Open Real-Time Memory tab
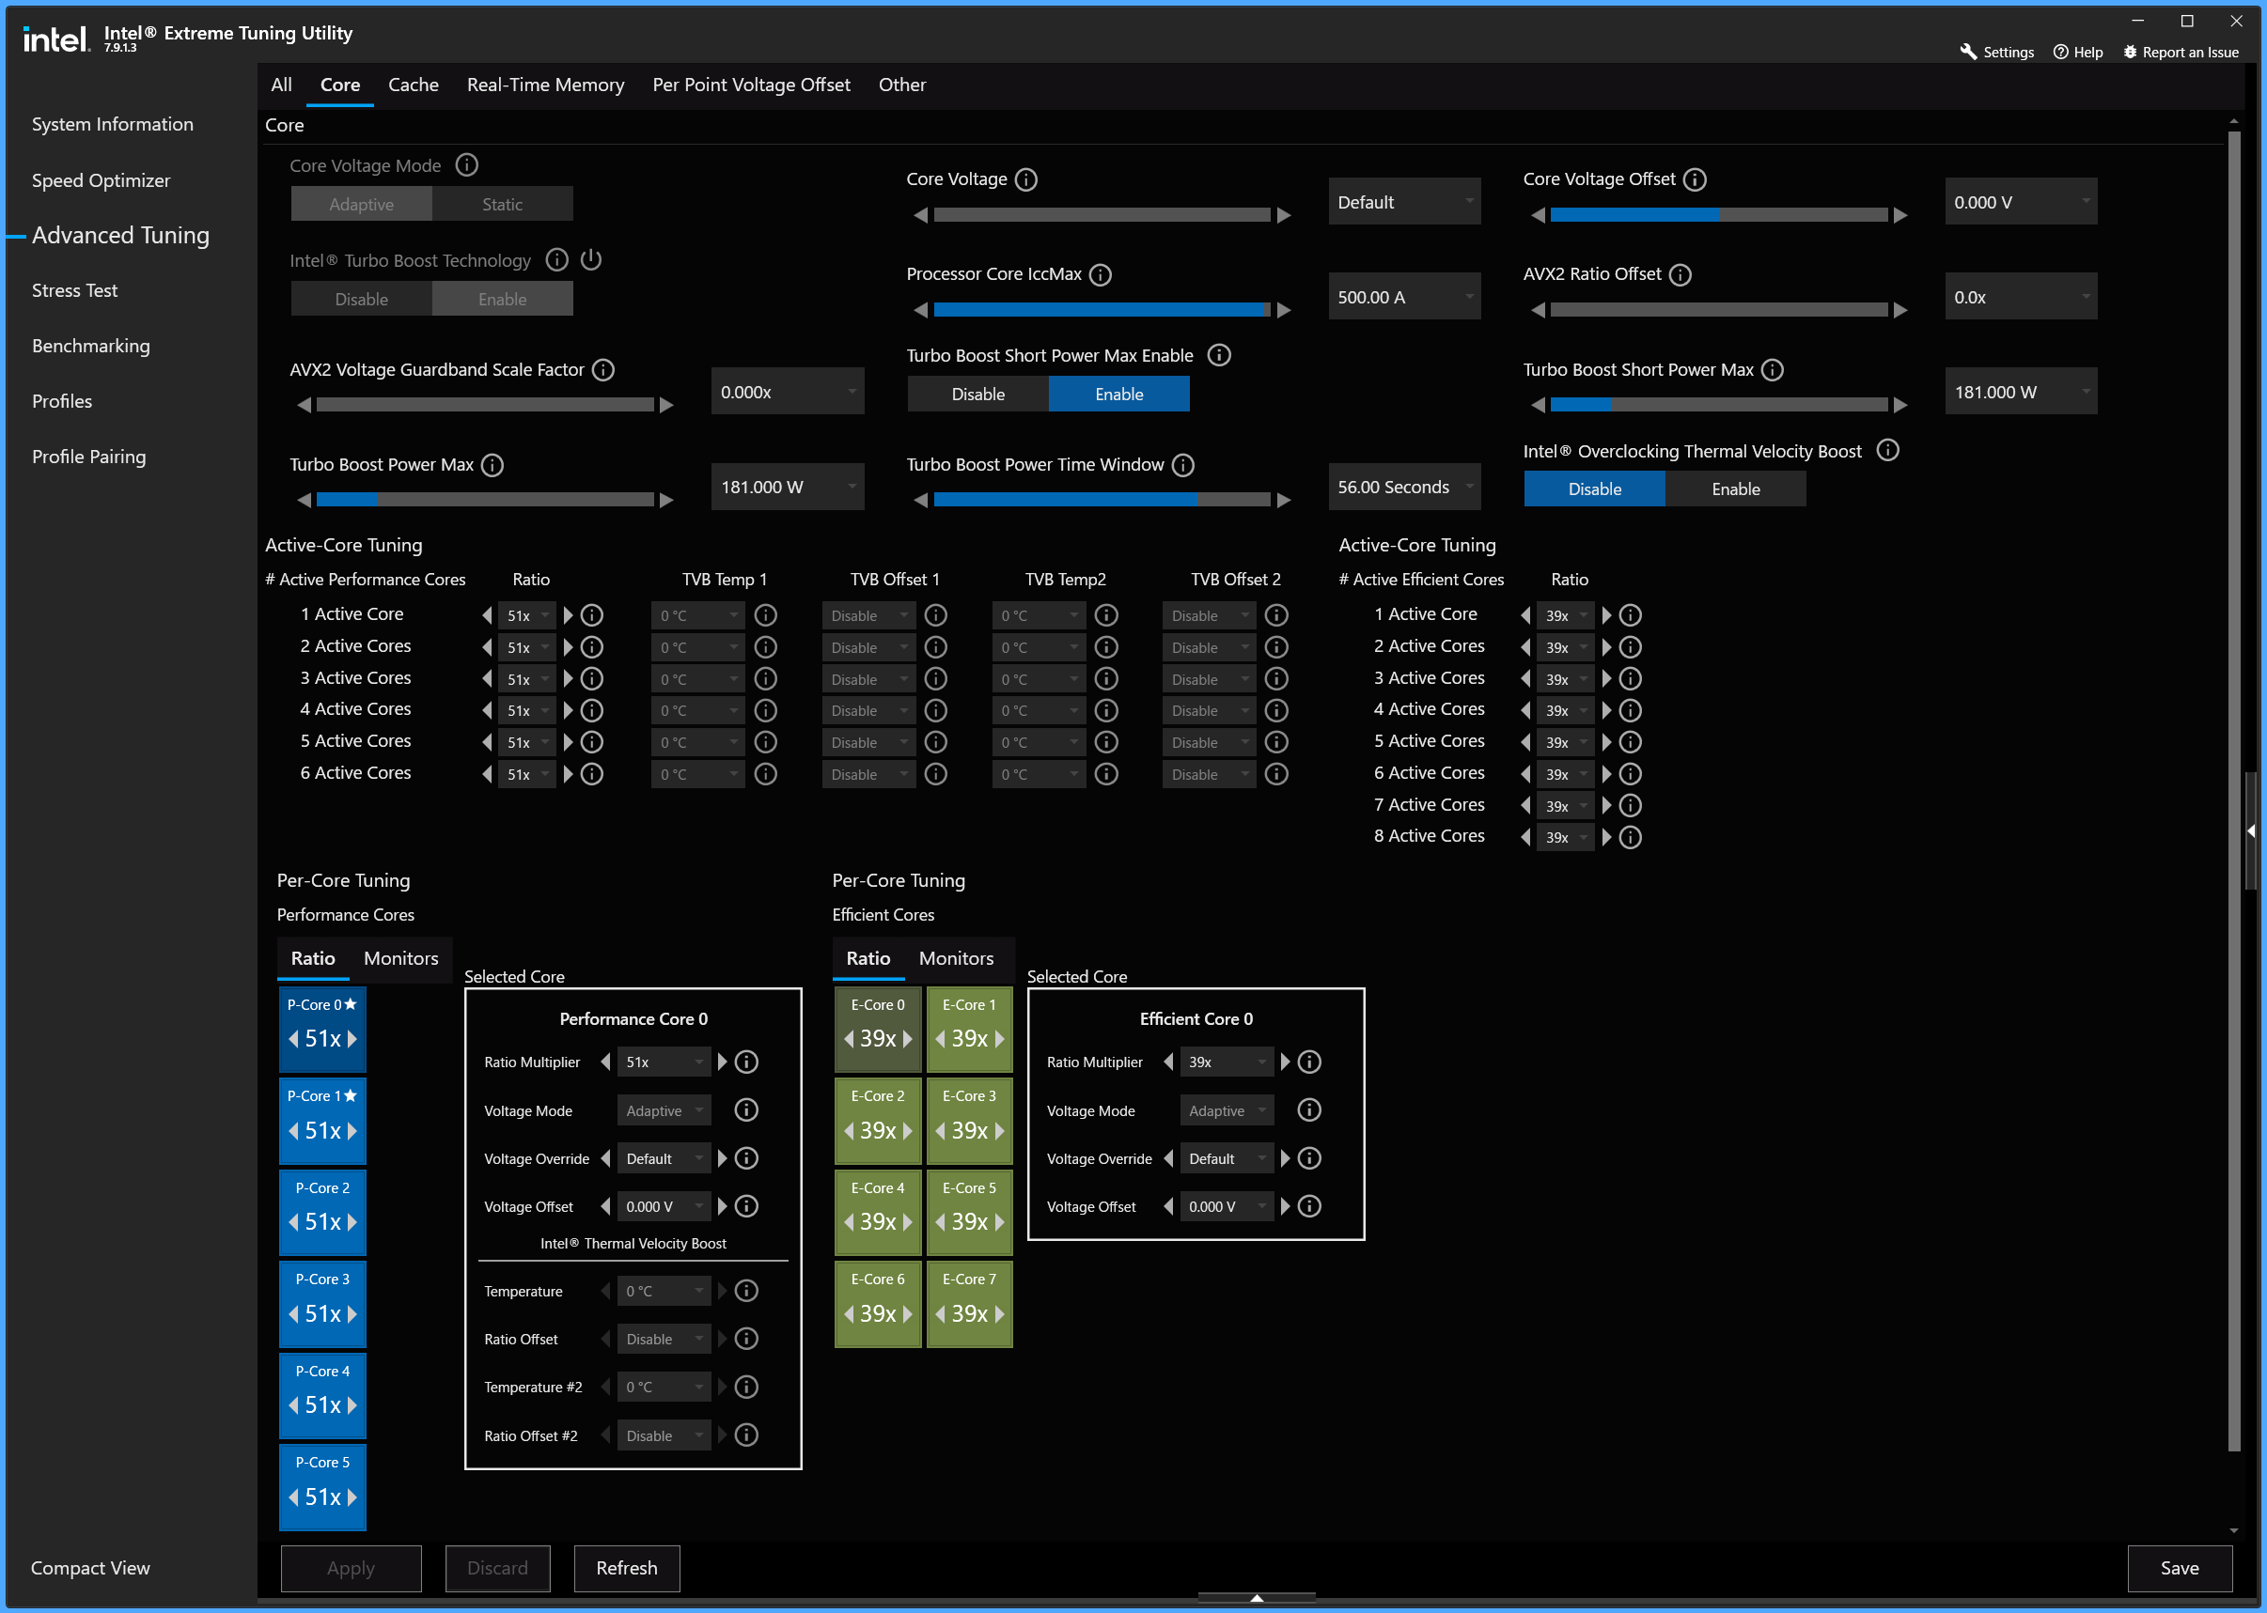The width and height of the screenshot is (2267, 1613). (x=545, y=85)
